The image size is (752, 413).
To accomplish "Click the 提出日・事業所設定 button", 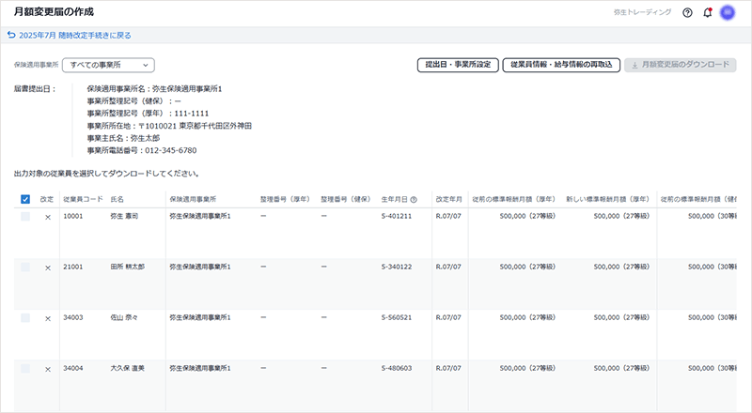I will coord(457,66).
